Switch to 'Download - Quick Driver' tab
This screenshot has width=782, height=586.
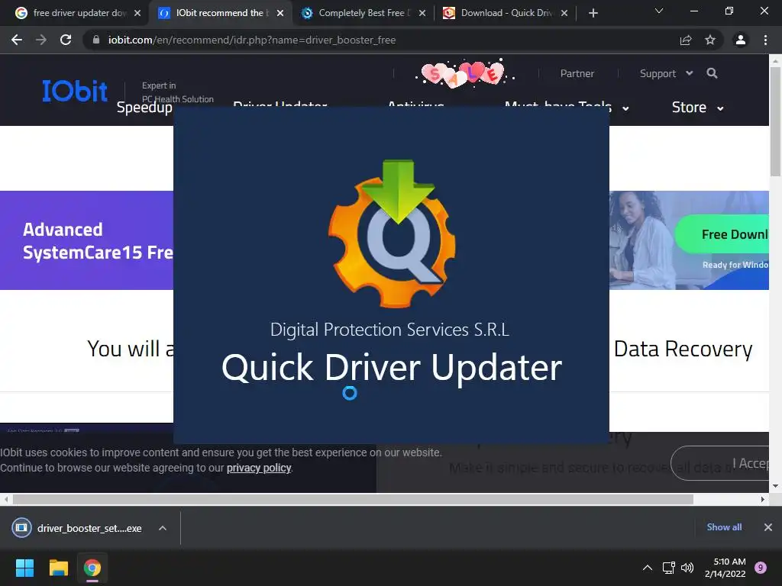[x=505, y=13]
